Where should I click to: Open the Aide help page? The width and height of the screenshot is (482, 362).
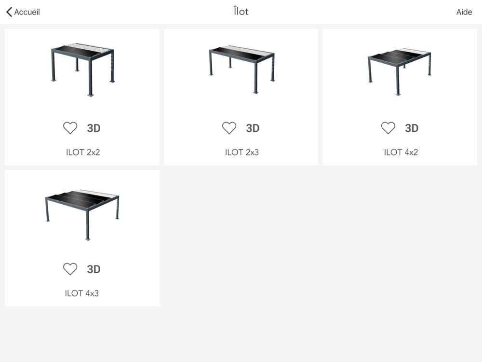(464, 12)
